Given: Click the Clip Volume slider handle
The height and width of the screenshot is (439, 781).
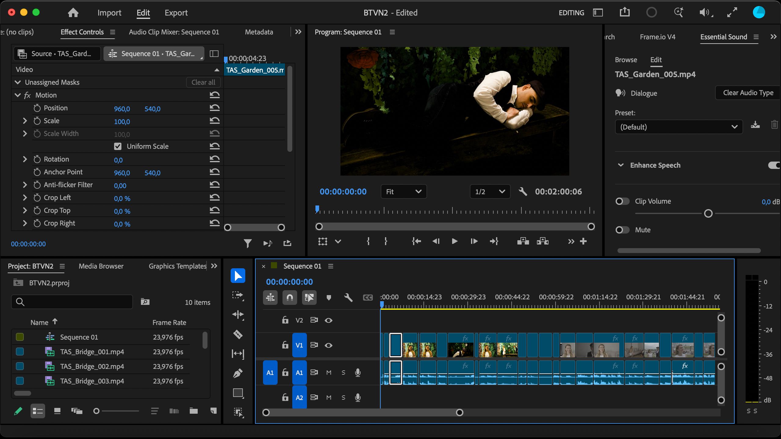Looking at the screenshot, I should click(708, 214).
